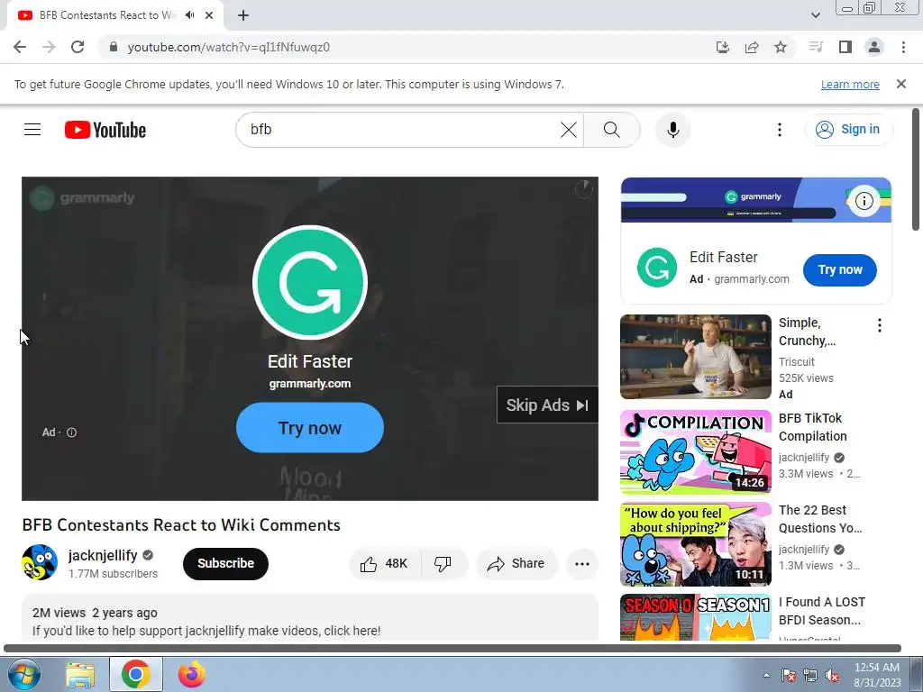
Task: Open the media control icon
Action: 816,47
